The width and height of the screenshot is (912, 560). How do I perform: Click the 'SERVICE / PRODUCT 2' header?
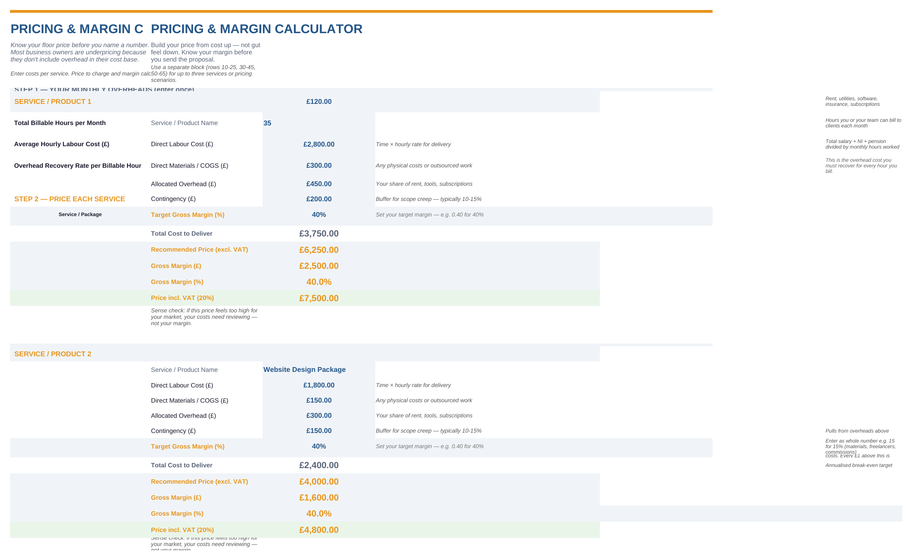[x=53, y=354]
